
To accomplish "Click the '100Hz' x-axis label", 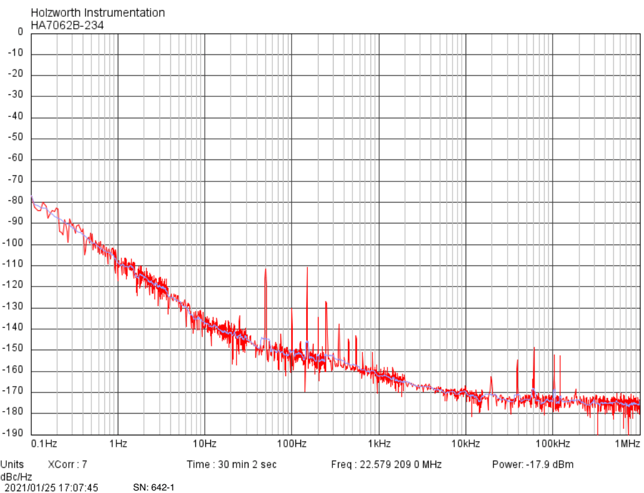I will tap(292, 444).
